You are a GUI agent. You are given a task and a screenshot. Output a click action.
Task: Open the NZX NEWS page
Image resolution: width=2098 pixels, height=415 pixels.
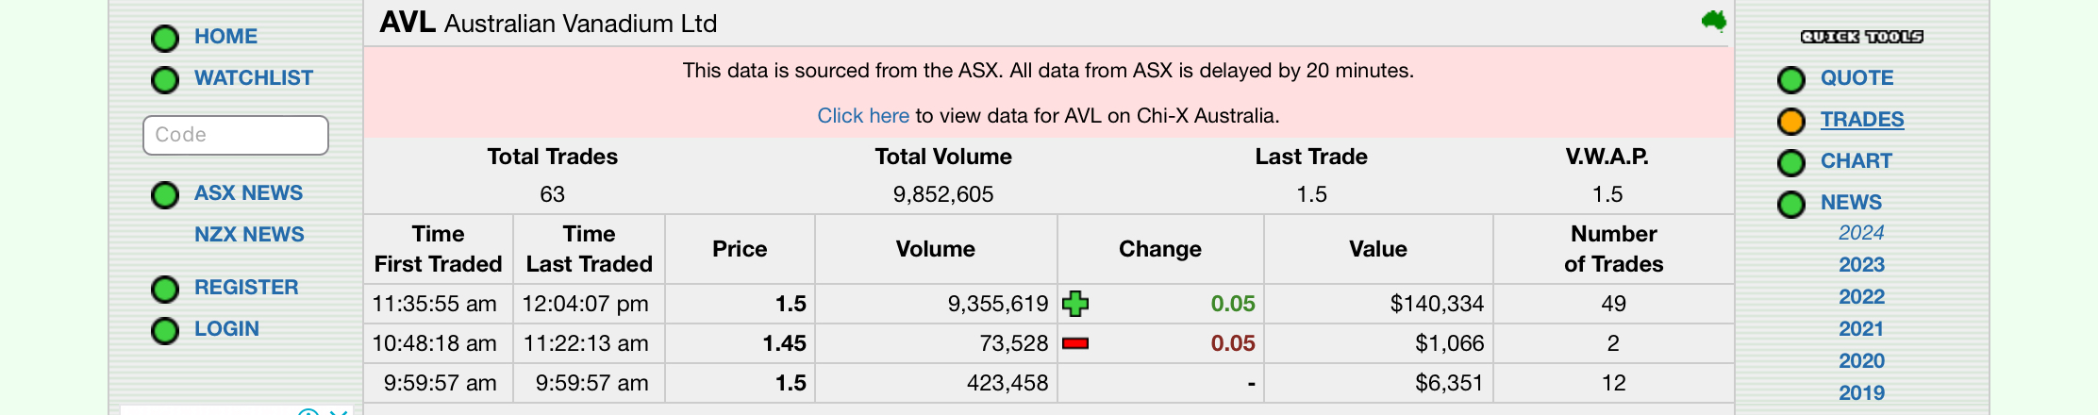click(x=249, y=234)
